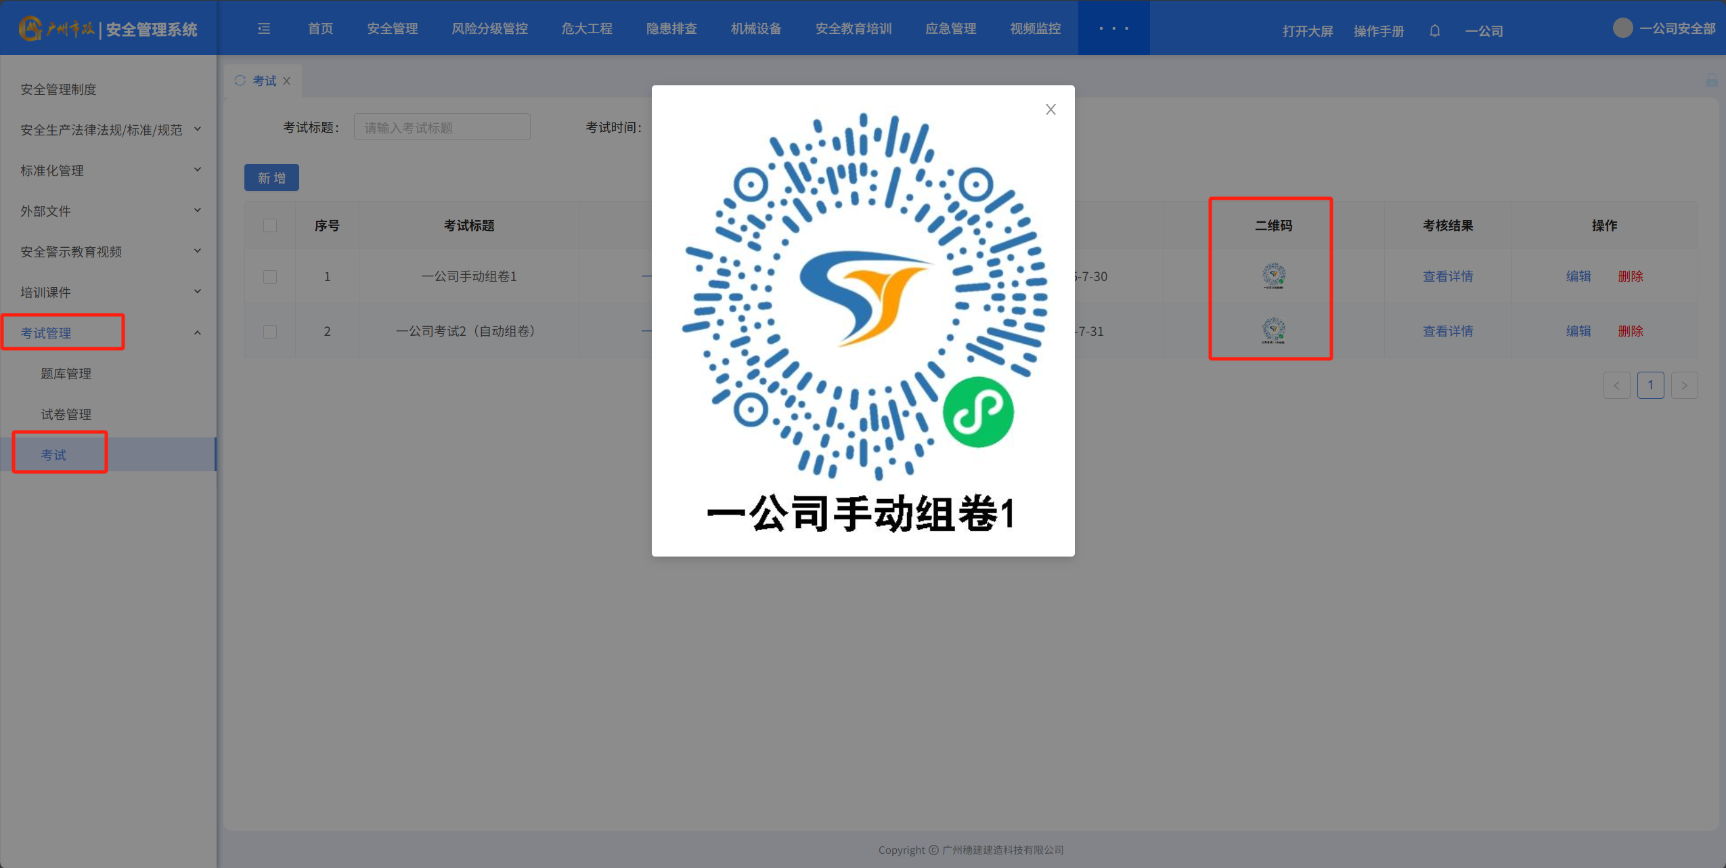This screenshot has height=868, width=1726.
Task: Click the sidebar collapse menu icon
Action: (264, 28)
